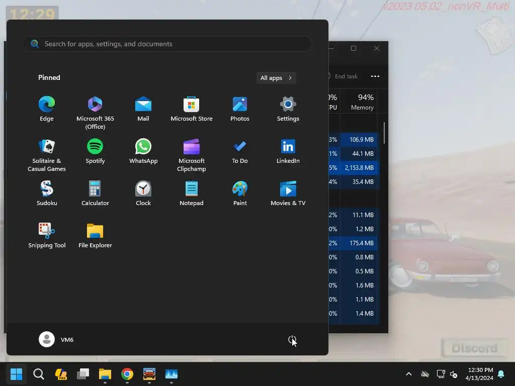515x386 pixels.
Task: Open Solitaire & Casual Games
Action: (x=47, y=155)
